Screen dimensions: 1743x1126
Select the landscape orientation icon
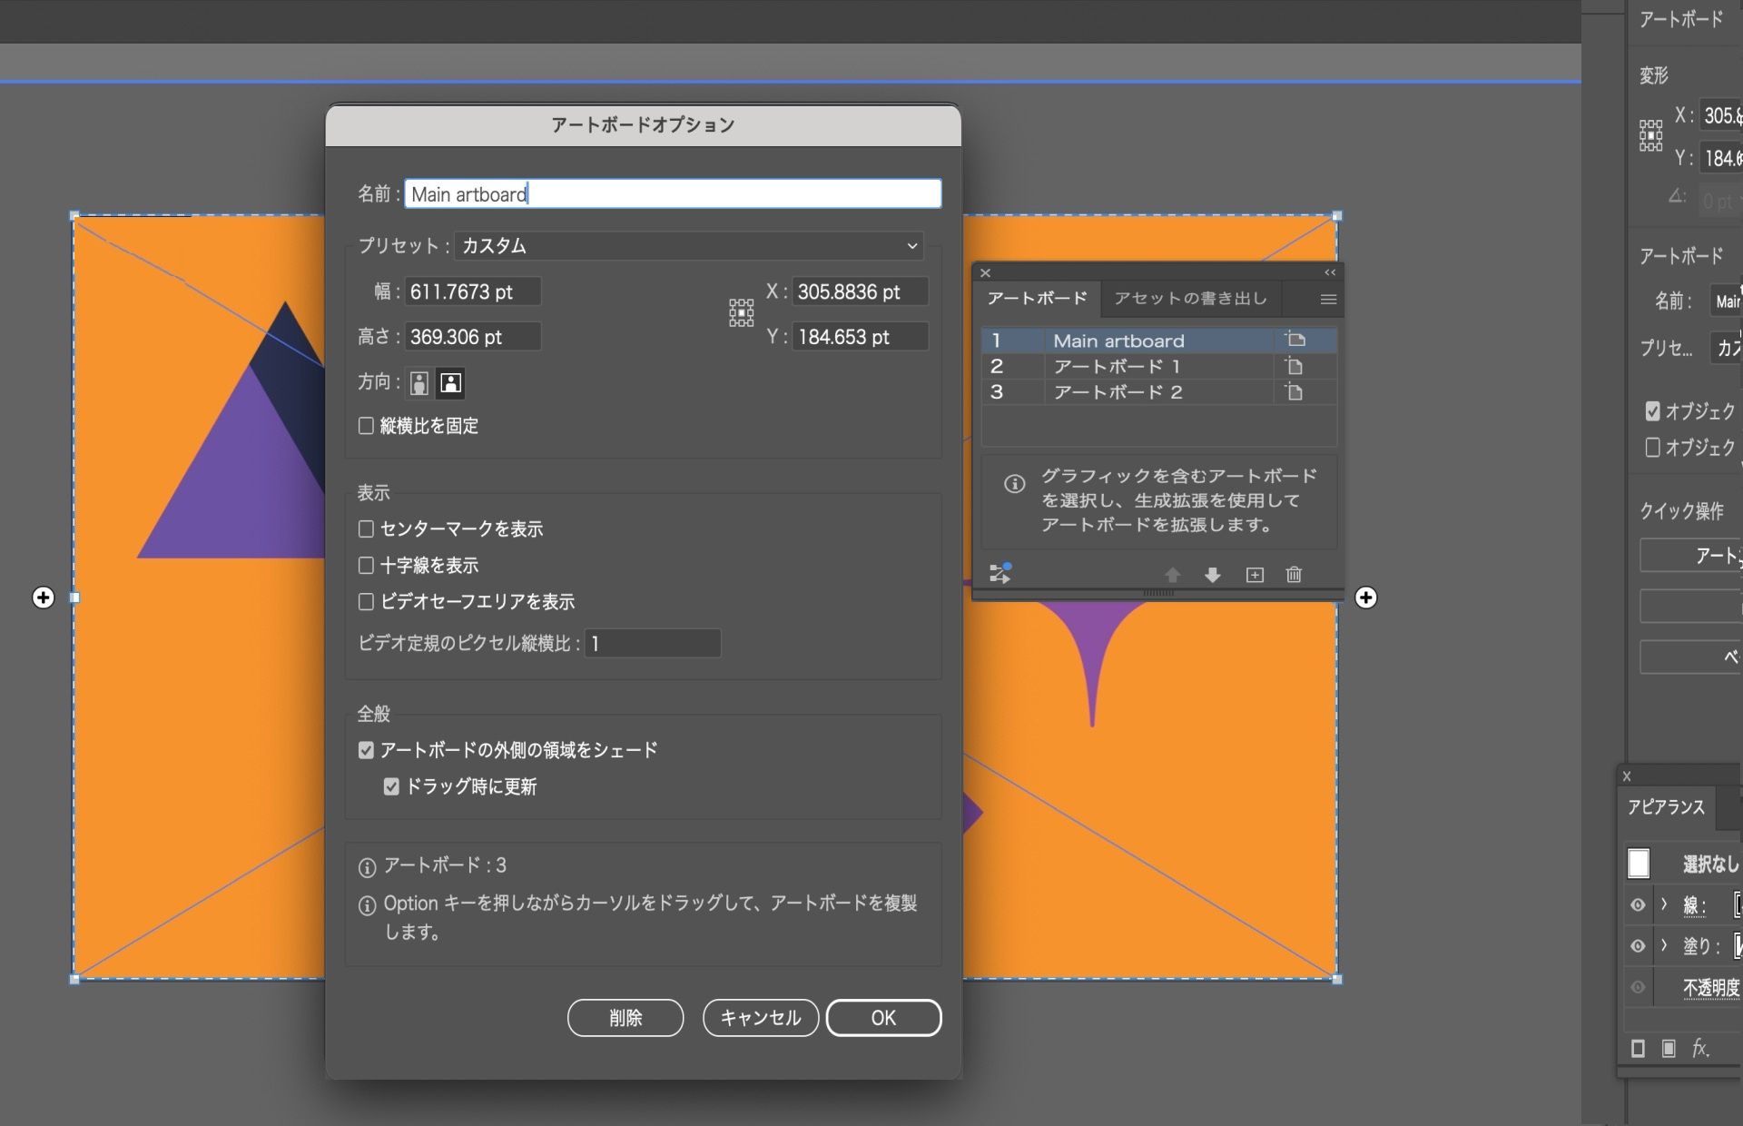coord(450,382)
